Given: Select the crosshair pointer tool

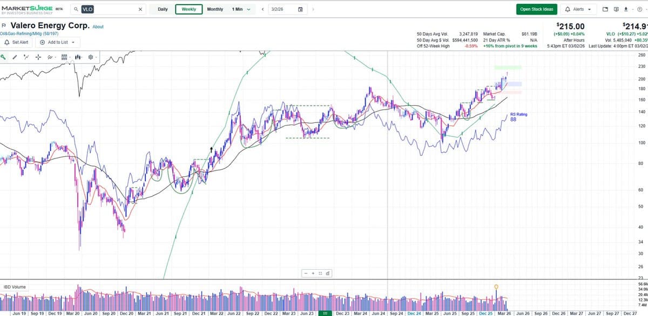Looking at the screenshot, I should 38,57.
